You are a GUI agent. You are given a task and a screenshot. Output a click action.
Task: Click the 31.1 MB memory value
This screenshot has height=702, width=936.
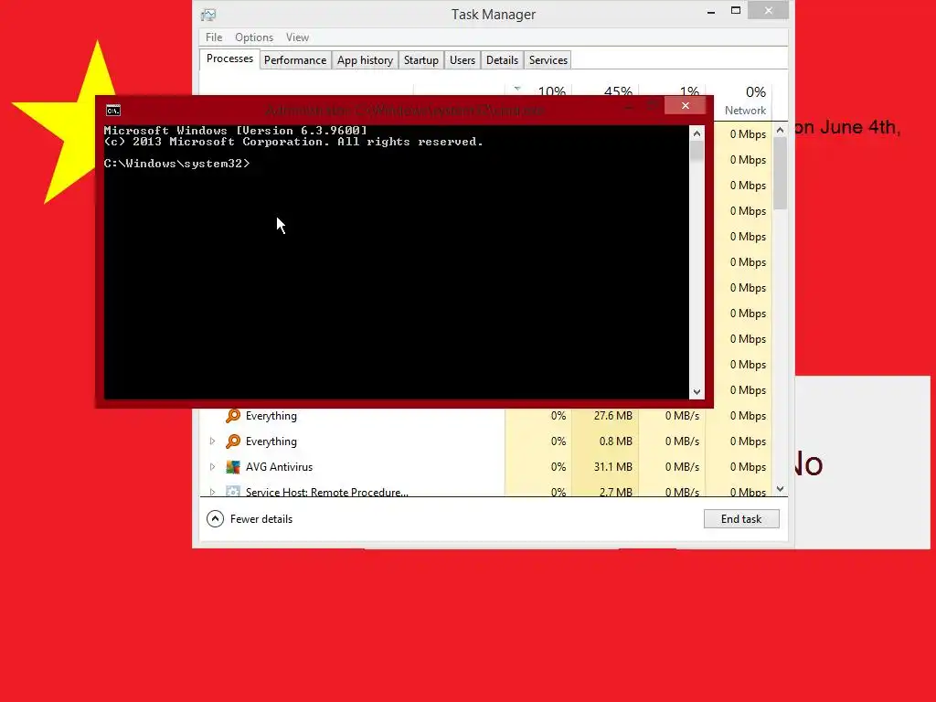coord(612,467)
